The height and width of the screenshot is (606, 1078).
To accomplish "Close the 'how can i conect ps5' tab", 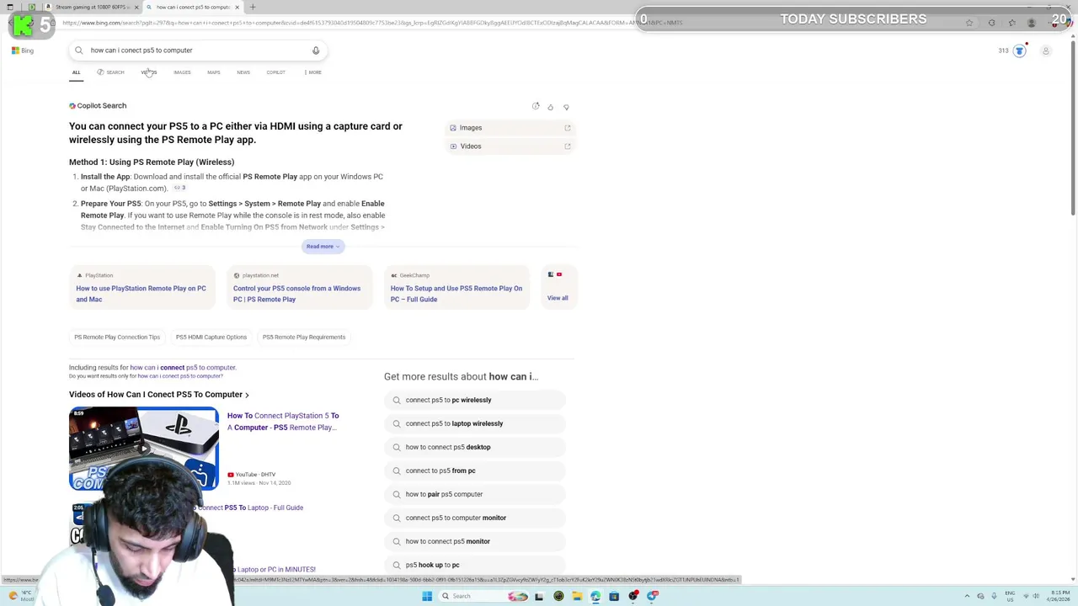I will (237, 7).
